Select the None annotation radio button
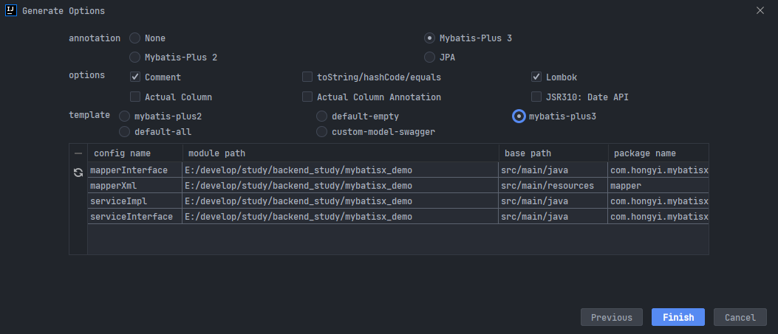 [x=134, y=38]
